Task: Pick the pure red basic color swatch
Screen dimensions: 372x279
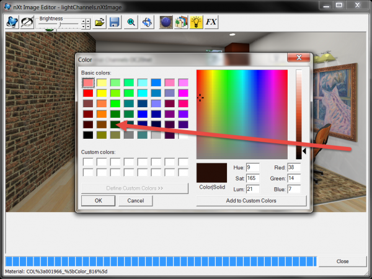Action: coord(88,93)
